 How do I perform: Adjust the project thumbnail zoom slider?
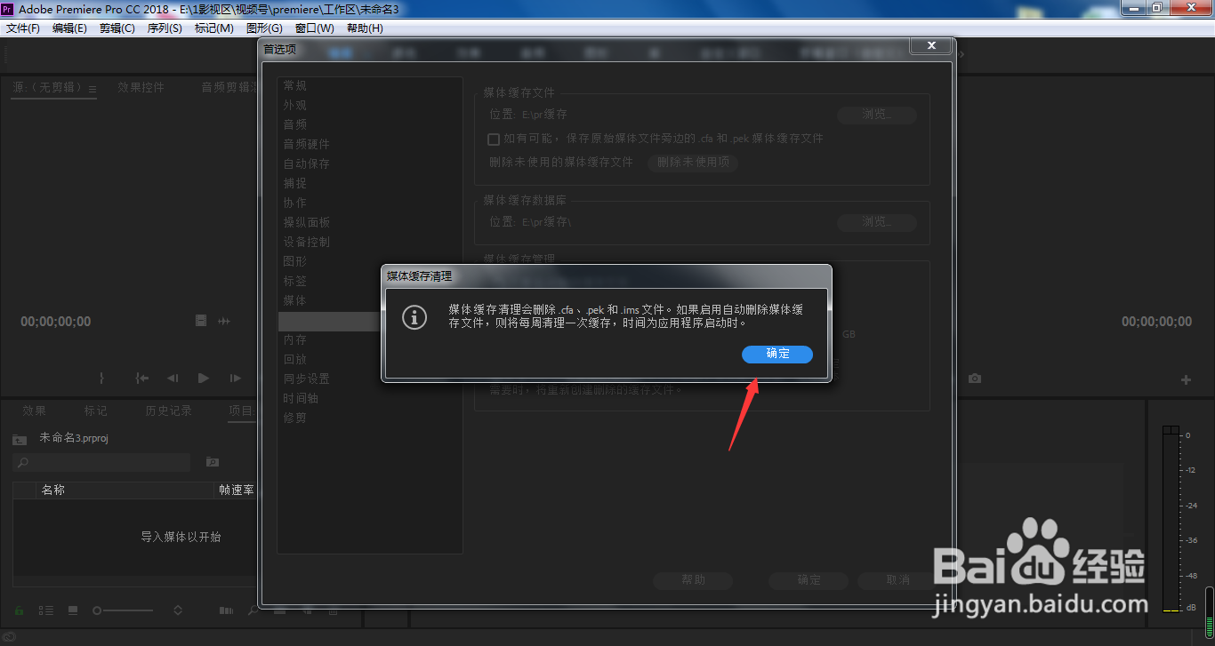click(123, 610)
